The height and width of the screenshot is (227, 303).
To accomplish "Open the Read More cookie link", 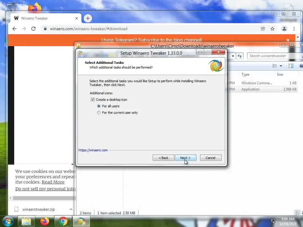I will click(53, 182).
